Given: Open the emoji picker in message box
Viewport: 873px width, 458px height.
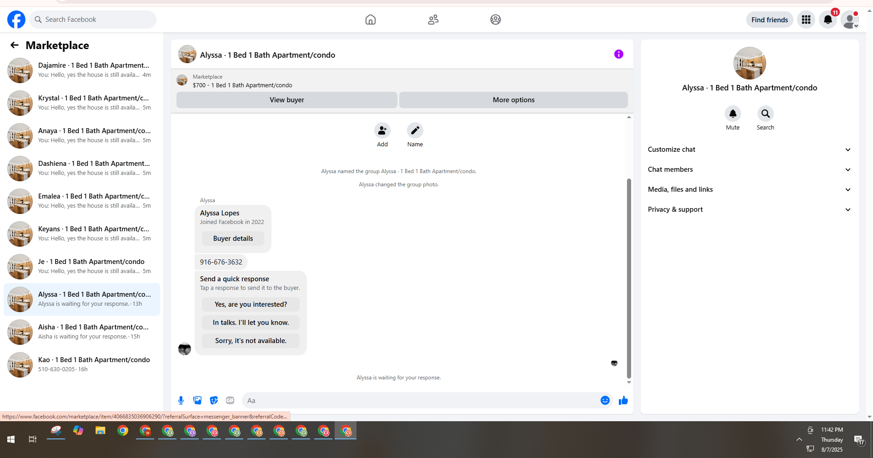Looking at the screenshot, I should 605,400.
